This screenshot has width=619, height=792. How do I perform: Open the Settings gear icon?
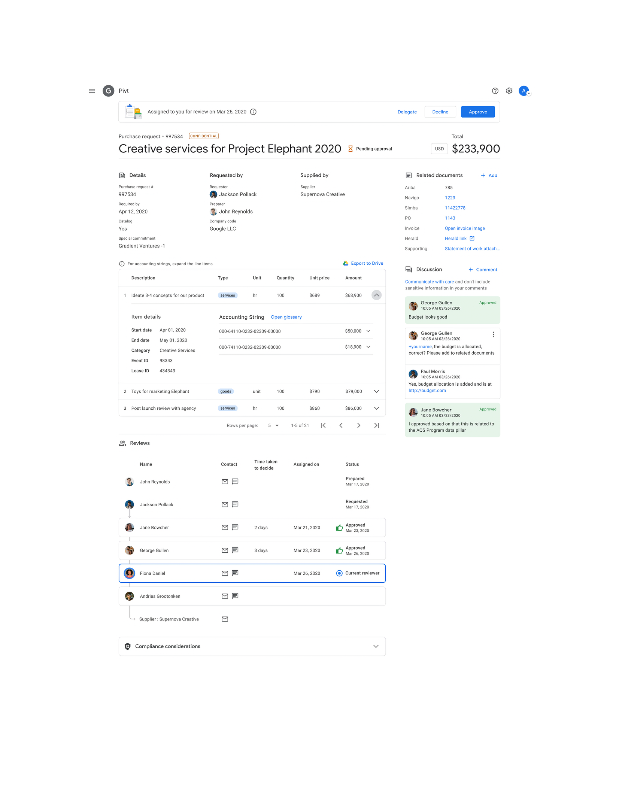point(509,91)
